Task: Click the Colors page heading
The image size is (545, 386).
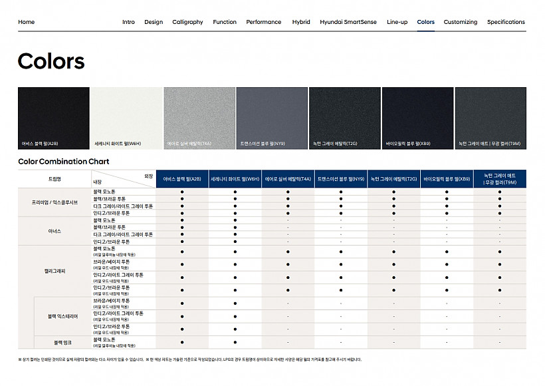Action: 51,61
